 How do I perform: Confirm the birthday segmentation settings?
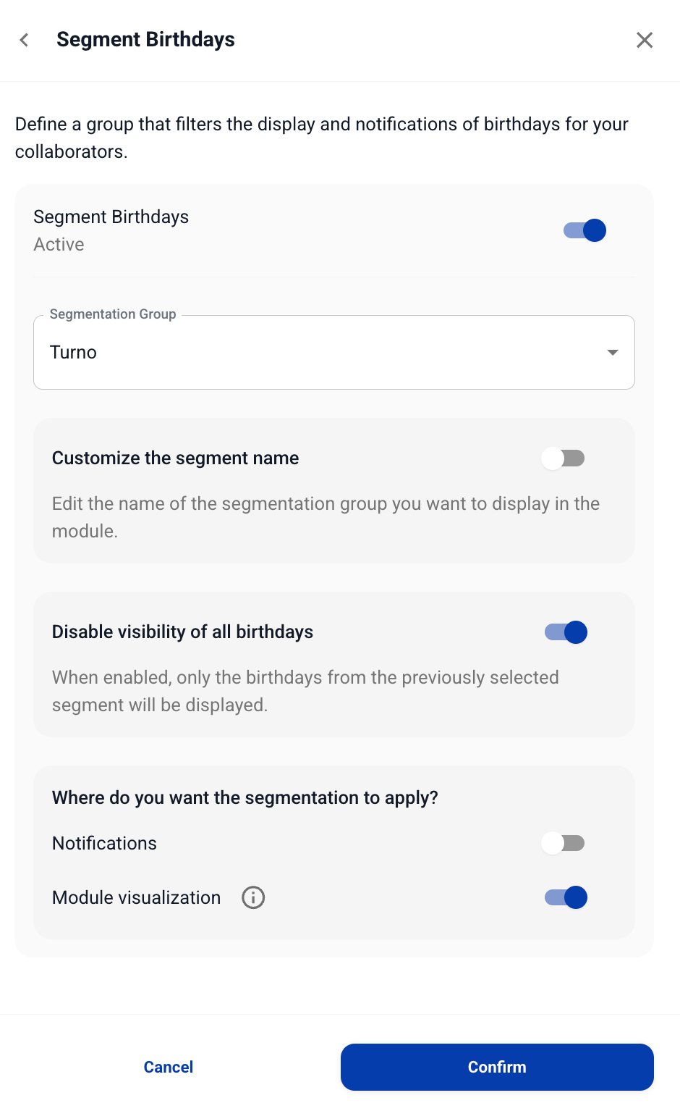pos(497,1067)
